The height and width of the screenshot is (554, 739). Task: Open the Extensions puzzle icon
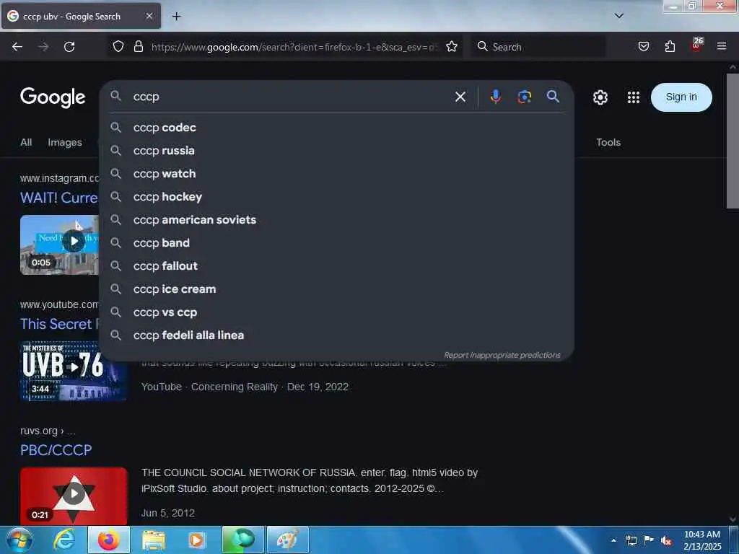670,46
